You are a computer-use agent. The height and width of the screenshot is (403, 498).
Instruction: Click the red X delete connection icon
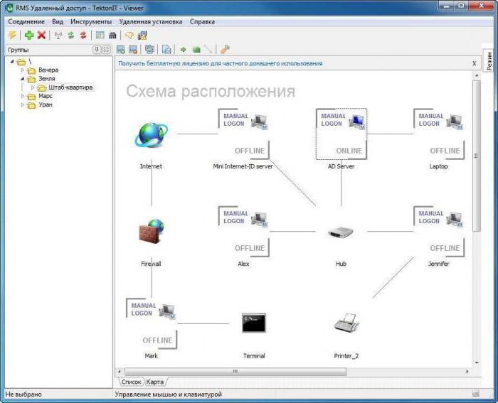click(41, 35)
